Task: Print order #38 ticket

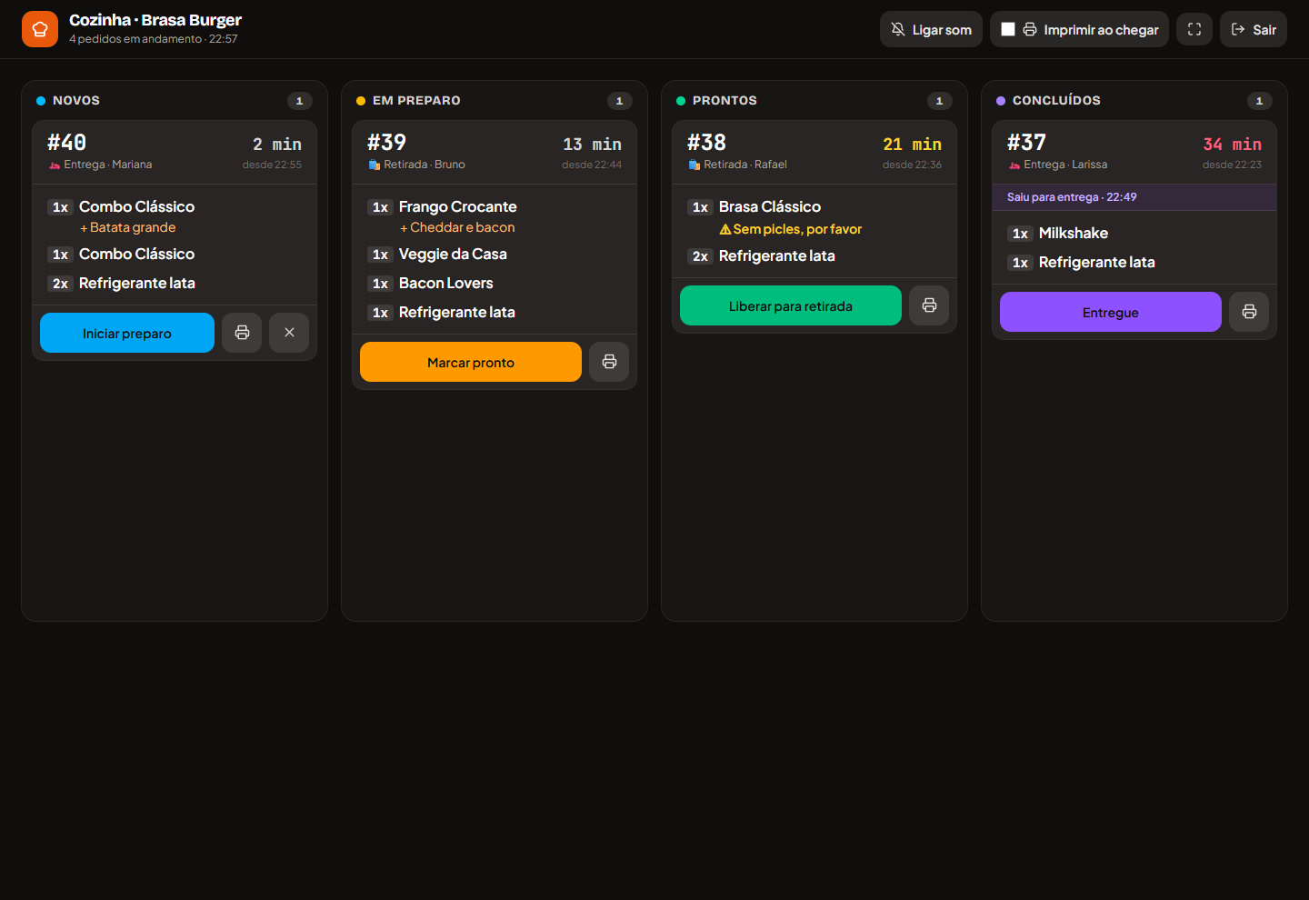Action: click(929, 305)
